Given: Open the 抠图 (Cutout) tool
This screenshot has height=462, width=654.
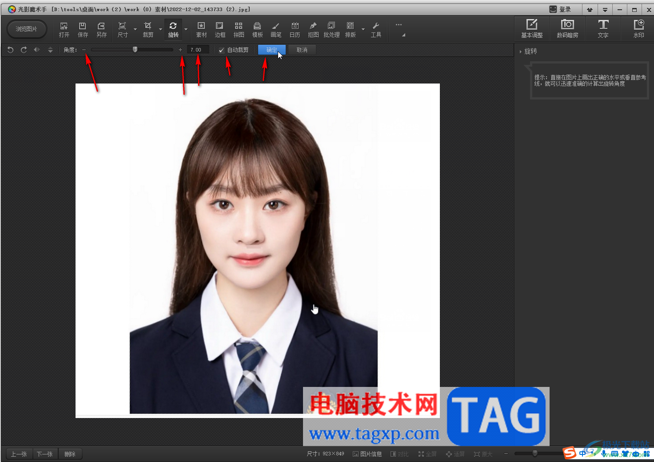Looking at the screenshot, I should click(313, 29).
